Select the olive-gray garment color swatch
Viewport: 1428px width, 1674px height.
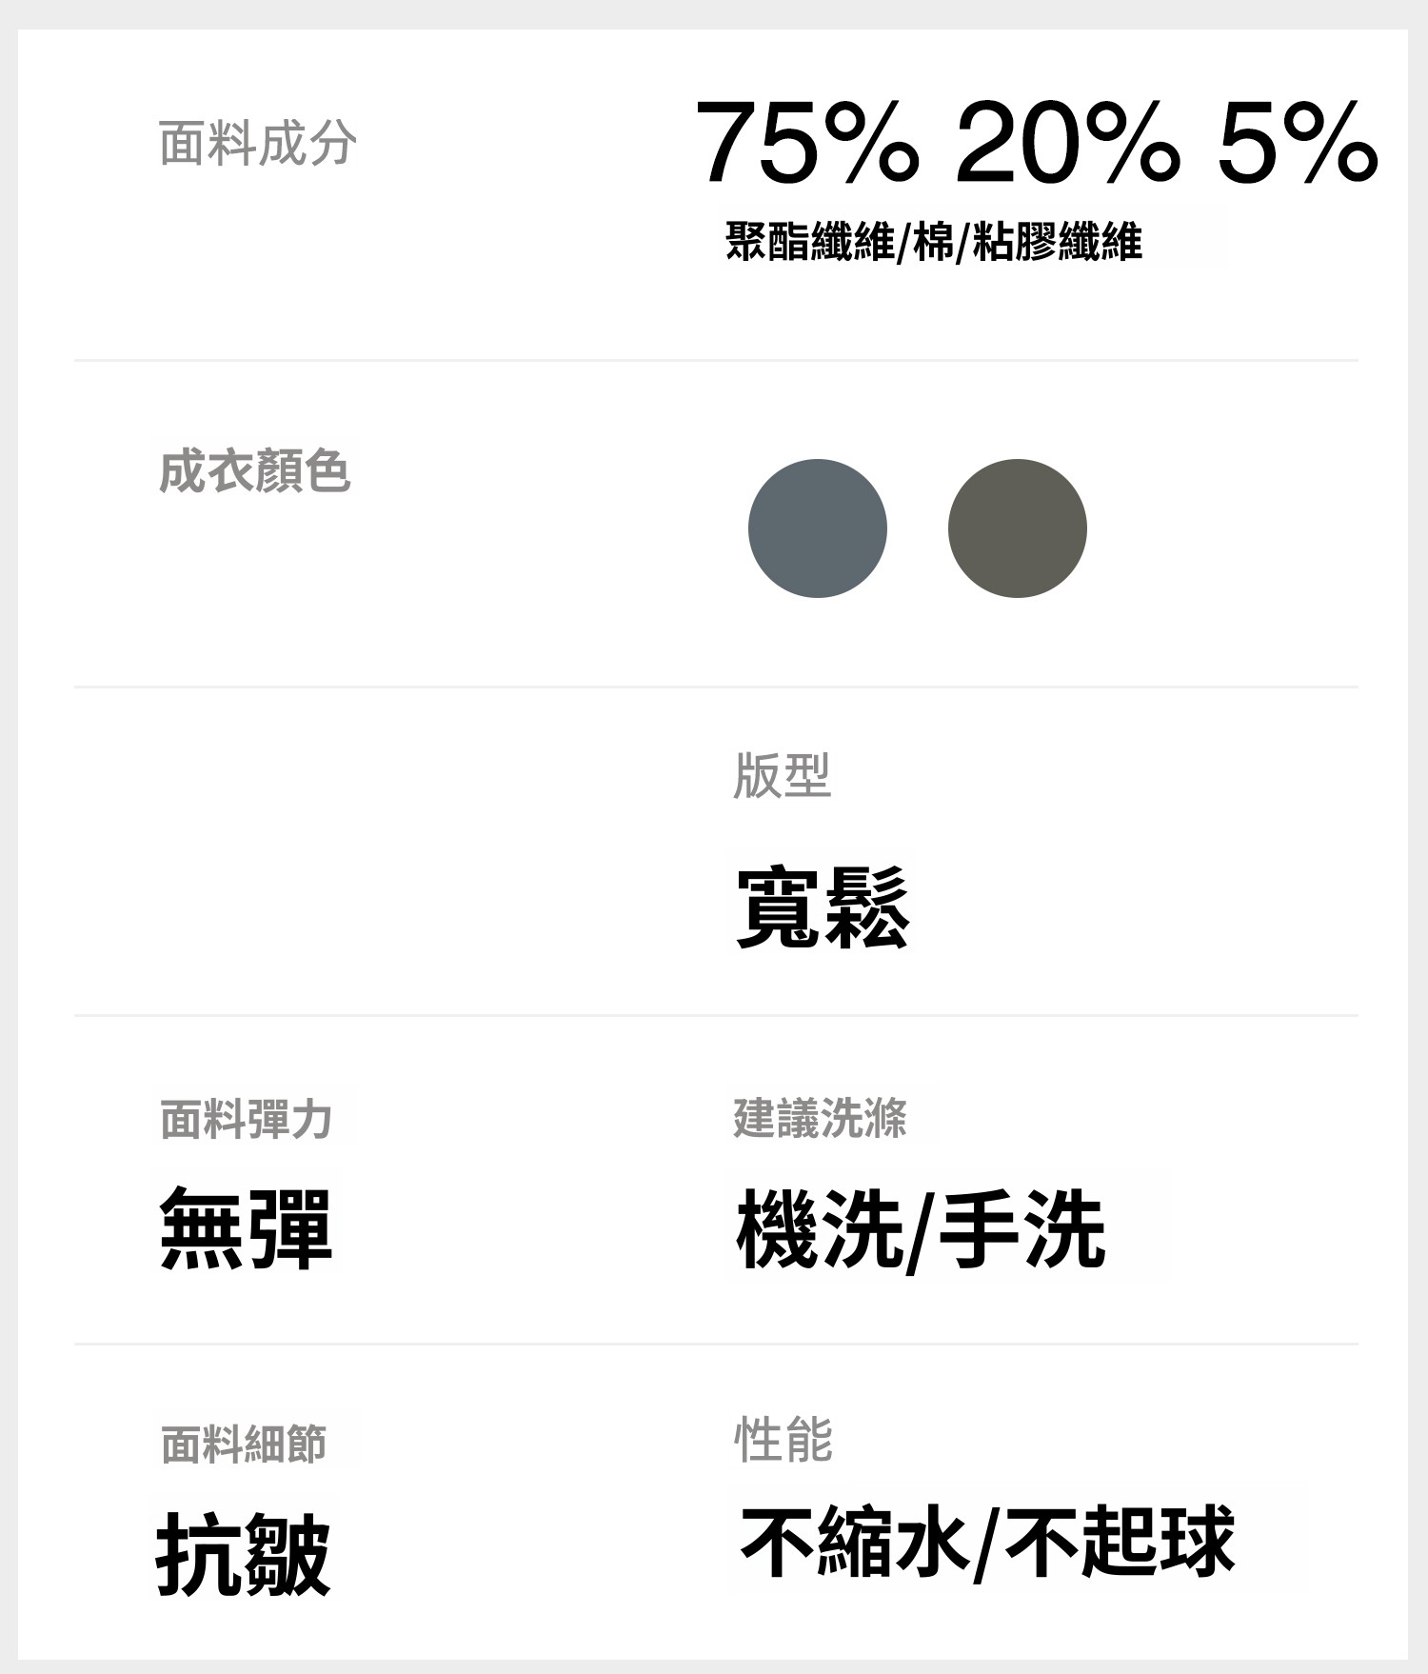1017,528
